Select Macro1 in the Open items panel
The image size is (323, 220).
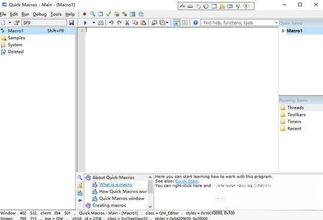[294, 31]
